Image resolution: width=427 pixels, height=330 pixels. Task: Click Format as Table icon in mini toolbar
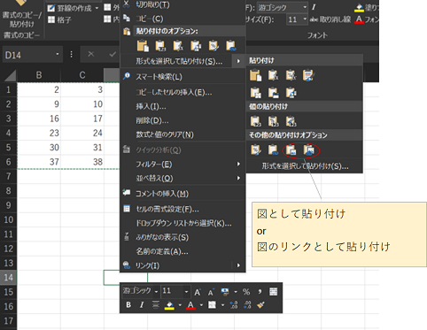click(x=273, y=292)
